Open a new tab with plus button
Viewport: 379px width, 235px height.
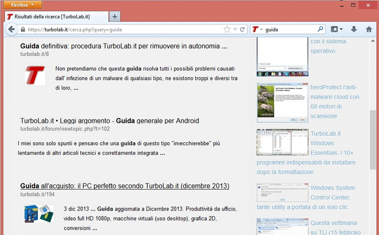[115, 16]
